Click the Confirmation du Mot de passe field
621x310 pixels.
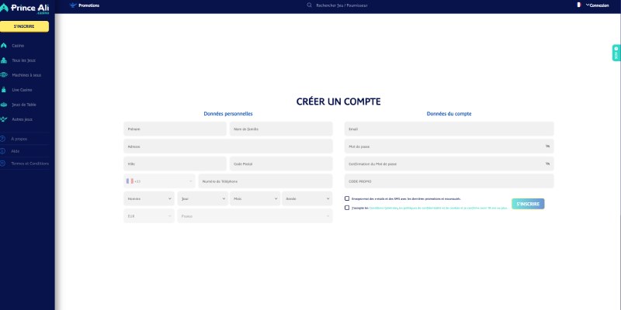[x=449, y=164]
